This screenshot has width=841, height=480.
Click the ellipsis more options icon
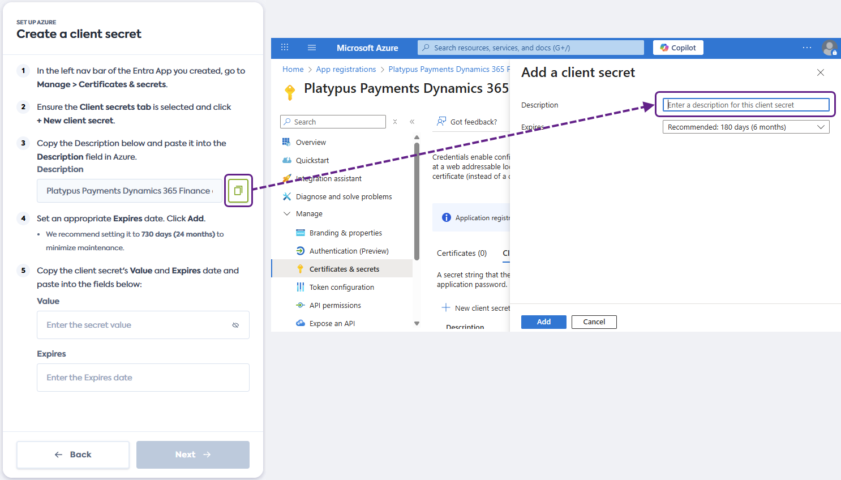click(x=806, y=48)
